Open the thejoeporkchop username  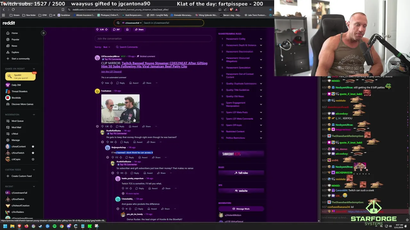coord(119,148)
